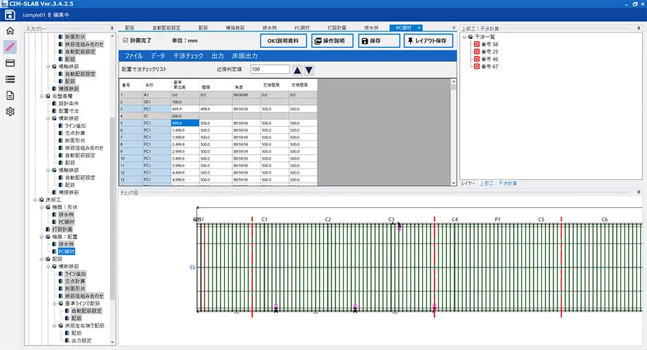Open the list view sidebar icon
This screenshot has height=350, width=647.
click(10, 79)
